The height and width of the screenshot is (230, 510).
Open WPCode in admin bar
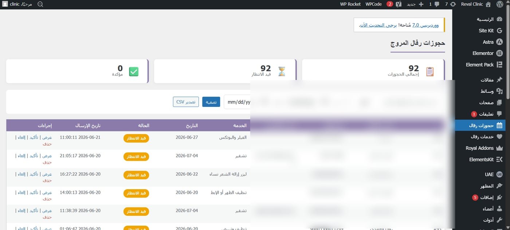(x=374, y=4)
